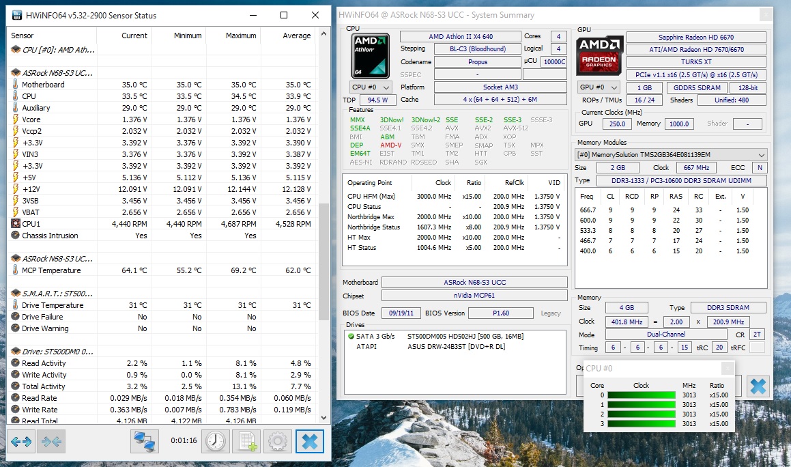Click the Northbridge Status row
The width and height of the screenshot is (791, 467).
(x=455, y=227)
